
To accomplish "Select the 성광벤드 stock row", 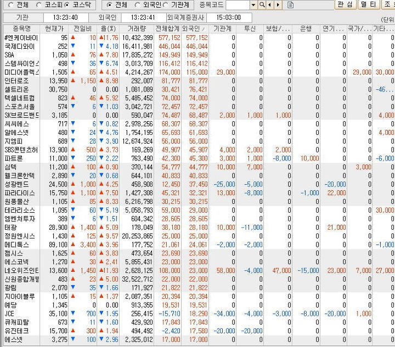I will [x=199, y=184].
